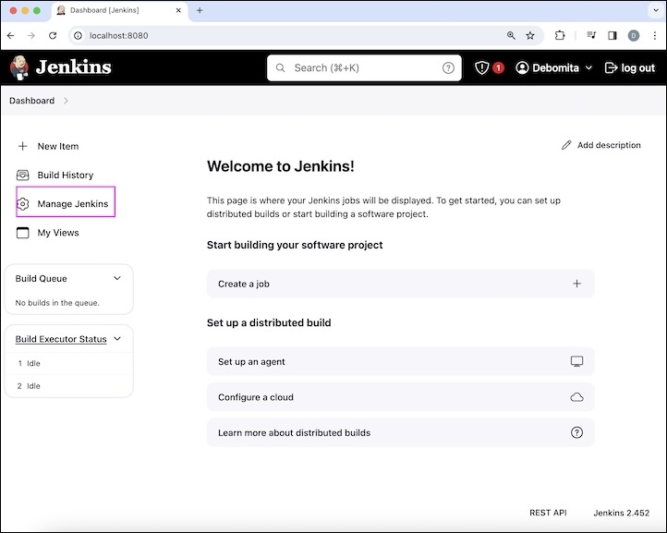Click the Jenkins logo in header

[61, 67]
